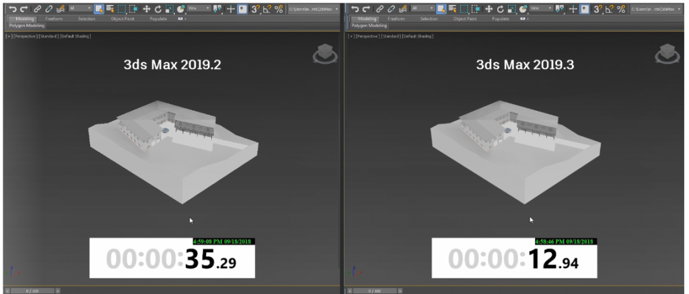Open project path dropdown in 2019.2 window
The width and height of the screenshot is (689, 294).
314,9
